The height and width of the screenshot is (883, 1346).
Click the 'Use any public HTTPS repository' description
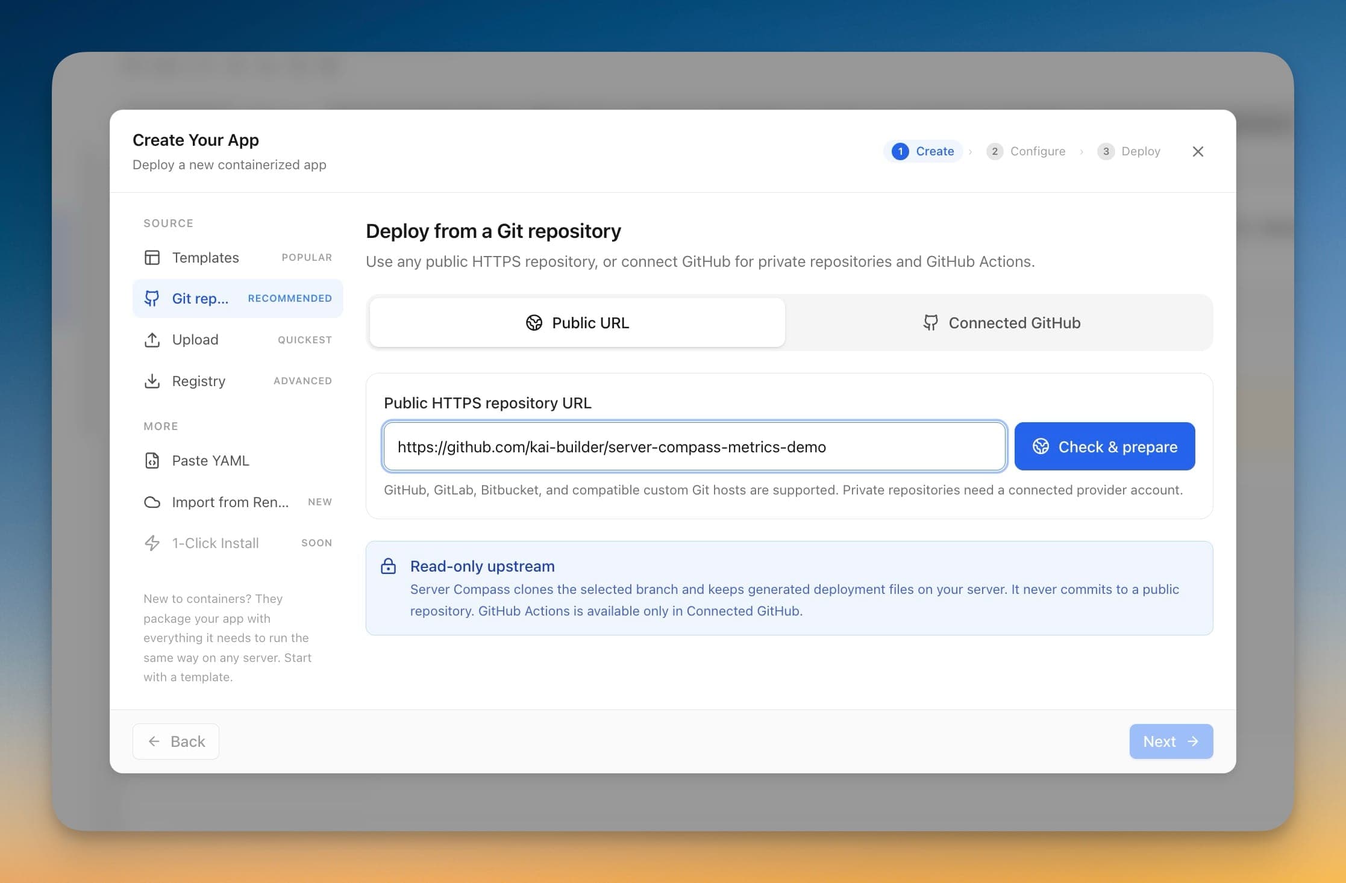pyautogui.click(x=700, y=262)
